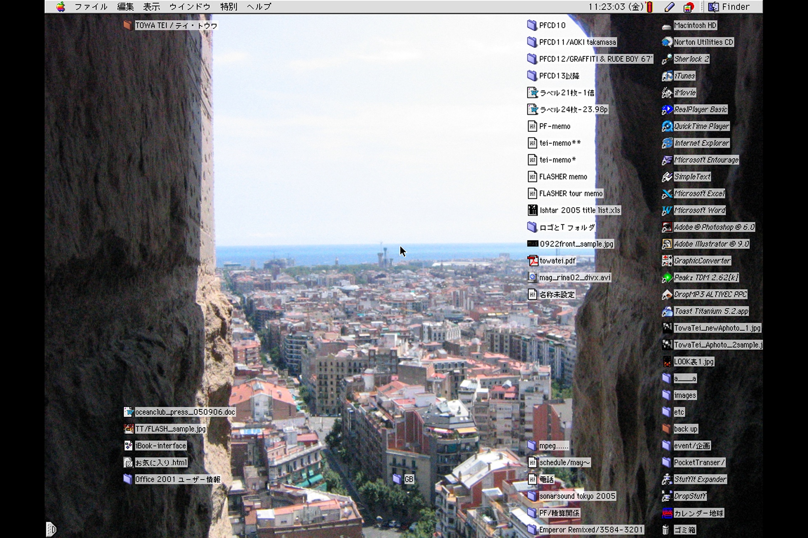Click the Macintosh HD disk icon
The width and height of the screenshot is (808, 538).
point(667,26)
